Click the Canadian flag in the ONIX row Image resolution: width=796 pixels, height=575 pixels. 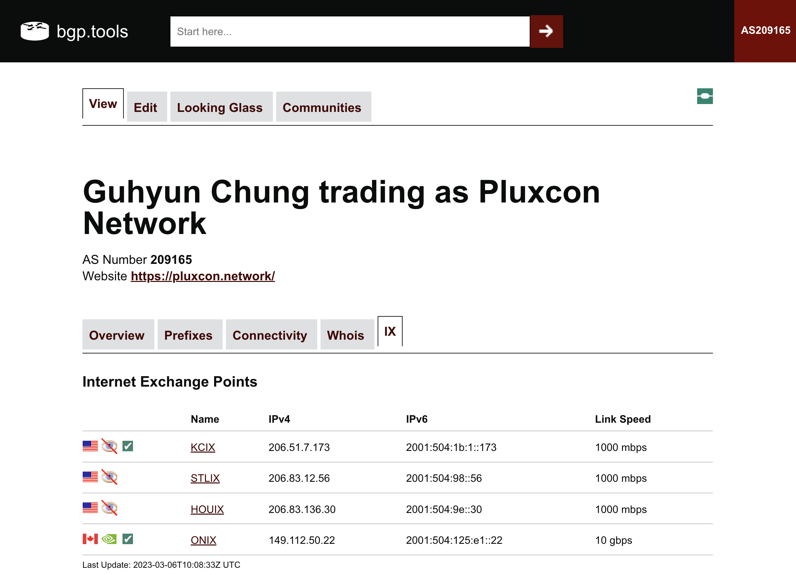click(x=90, y=539)
